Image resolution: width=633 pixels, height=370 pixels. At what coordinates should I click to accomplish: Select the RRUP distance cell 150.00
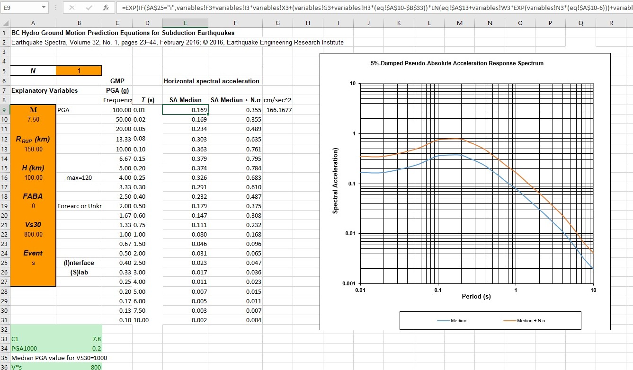tap(33, 149)
